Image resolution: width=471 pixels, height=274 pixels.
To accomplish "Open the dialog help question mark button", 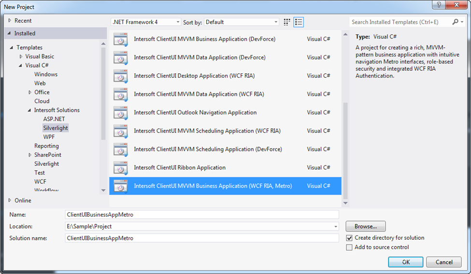I will (439, 5).
